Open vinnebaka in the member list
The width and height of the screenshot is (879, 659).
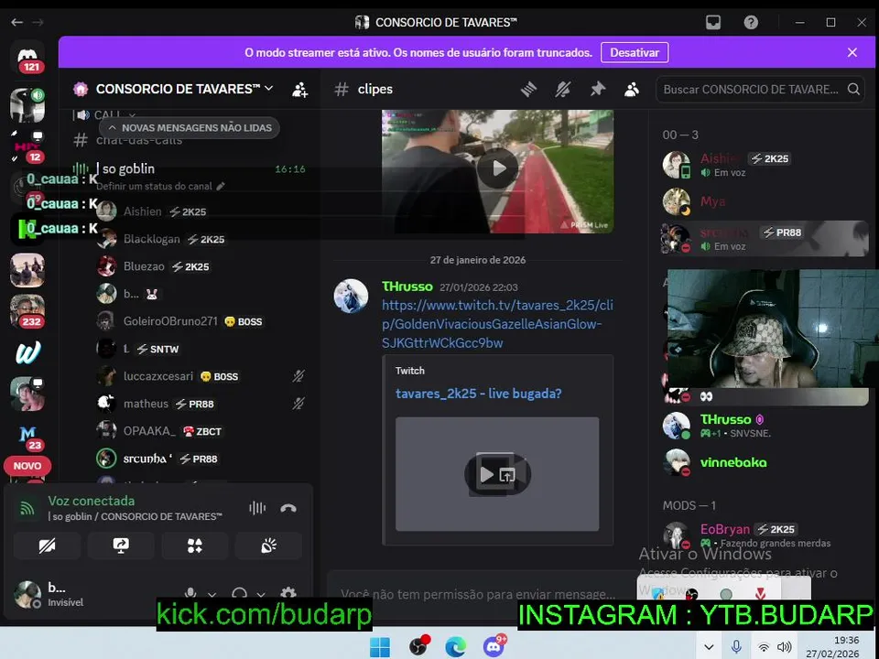(x=765, y=462)
